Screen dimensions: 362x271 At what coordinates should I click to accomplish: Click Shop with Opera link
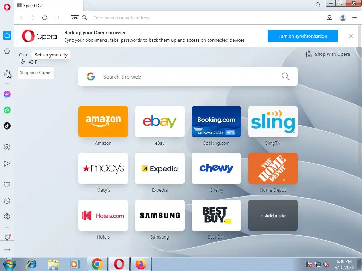click(328, 54)
